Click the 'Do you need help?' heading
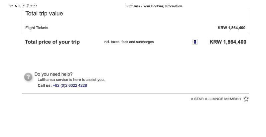The height and width of the screenshot is (137, 266). (x=54, y=74)
